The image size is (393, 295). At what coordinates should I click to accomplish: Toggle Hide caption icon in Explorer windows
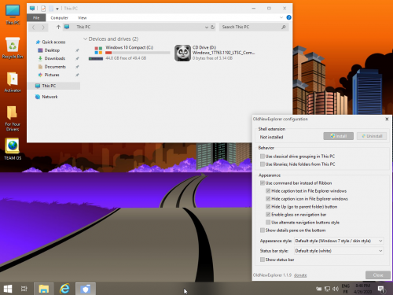[x=268, y=199]
